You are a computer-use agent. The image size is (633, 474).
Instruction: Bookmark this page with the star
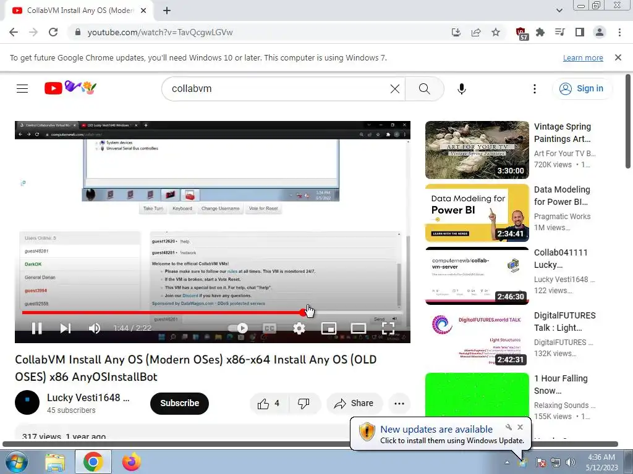coord(496,32)
